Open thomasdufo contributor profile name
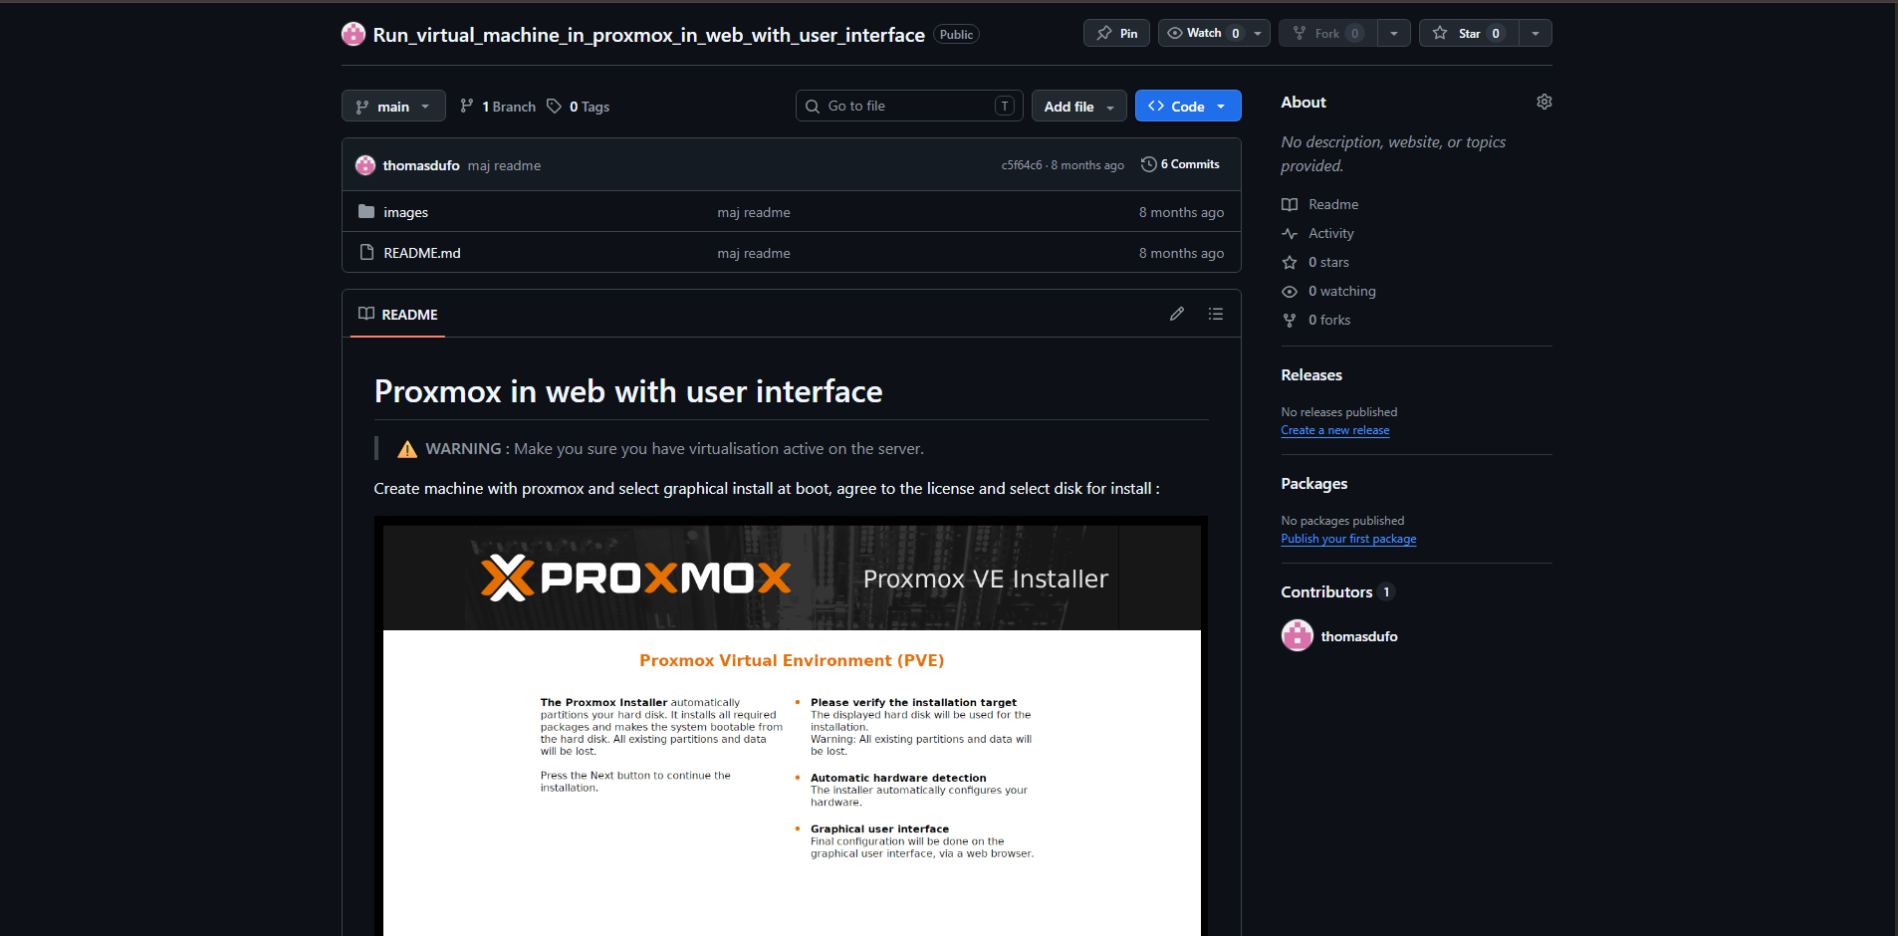1898x936 pixels. 1359,636
